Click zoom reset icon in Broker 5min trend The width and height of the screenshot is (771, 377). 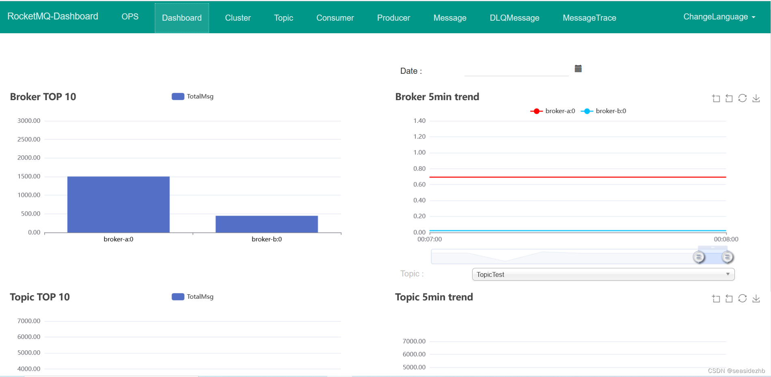729,98
